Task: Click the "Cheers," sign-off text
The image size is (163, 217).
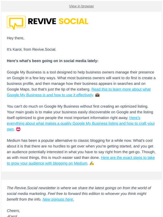Action: point(13,211)
